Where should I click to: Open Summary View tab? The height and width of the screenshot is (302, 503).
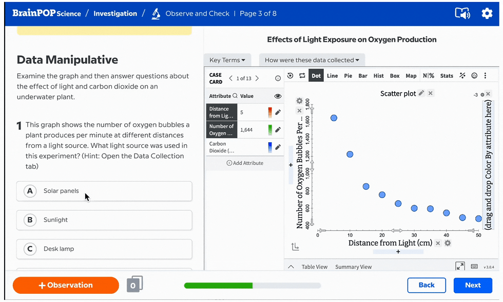coord(353,267)
